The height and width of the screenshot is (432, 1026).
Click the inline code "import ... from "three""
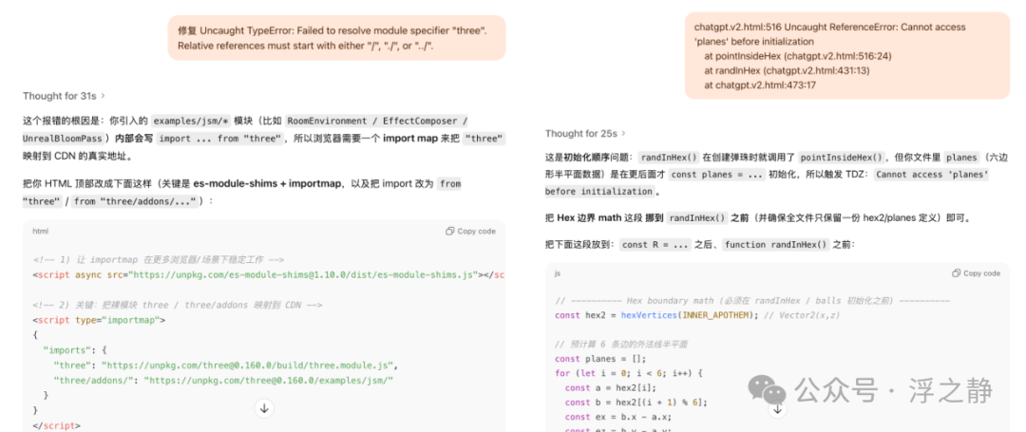220,139
